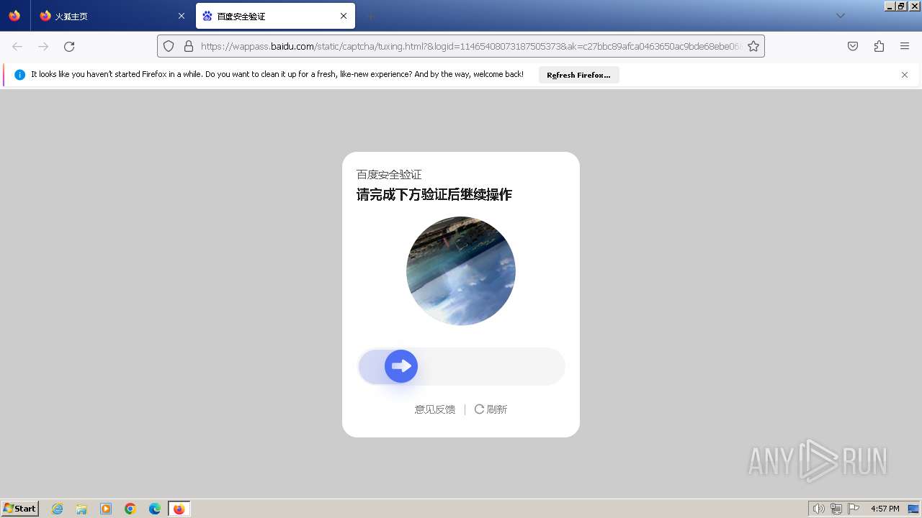This screenshot has height=518, width=922.
Task: Select the 百度安全验证 tab
Action: [275, 16]
